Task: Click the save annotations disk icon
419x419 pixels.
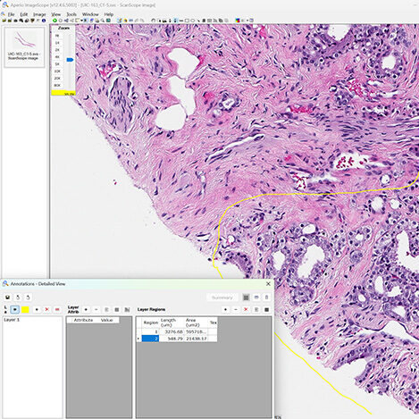Action: tap(8, 297)
